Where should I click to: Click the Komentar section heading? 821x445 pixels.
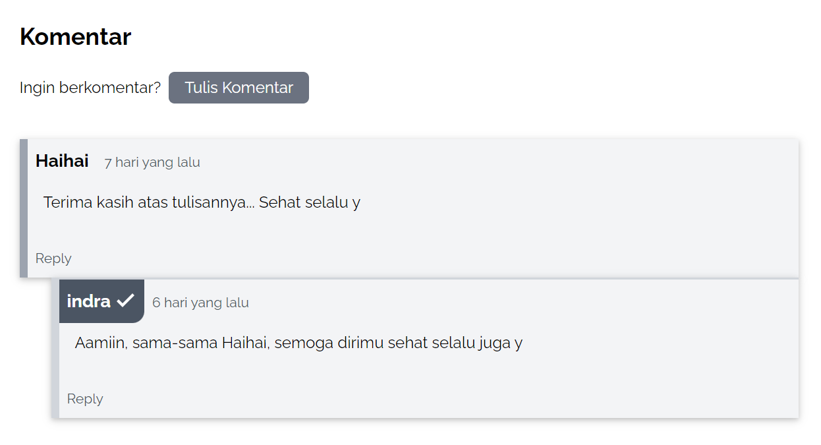pos(74,37)
